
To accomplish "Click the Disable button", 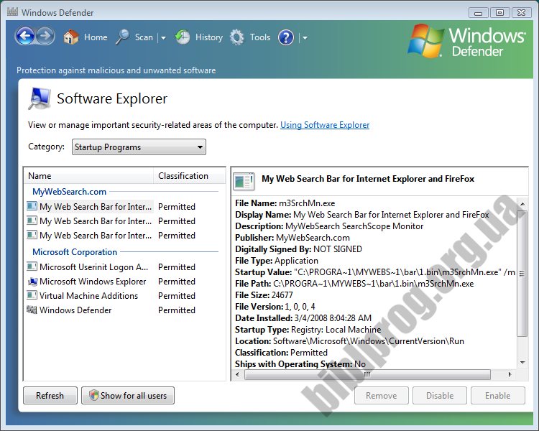I will [x=440, y=396].
